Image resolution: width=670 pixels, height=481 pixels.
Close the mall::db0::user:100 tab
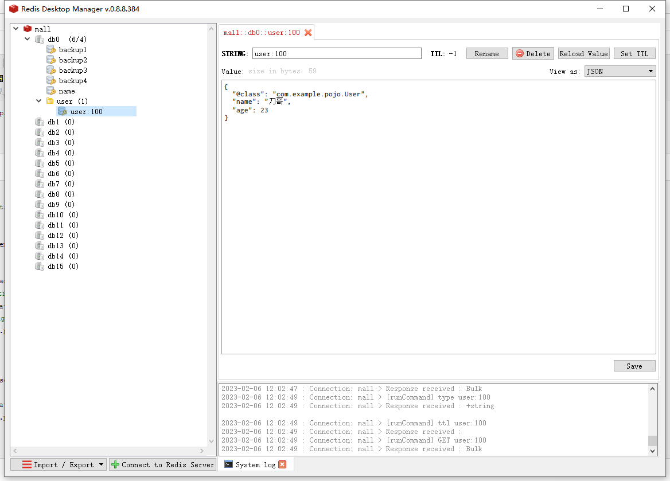tap(307, 33)
